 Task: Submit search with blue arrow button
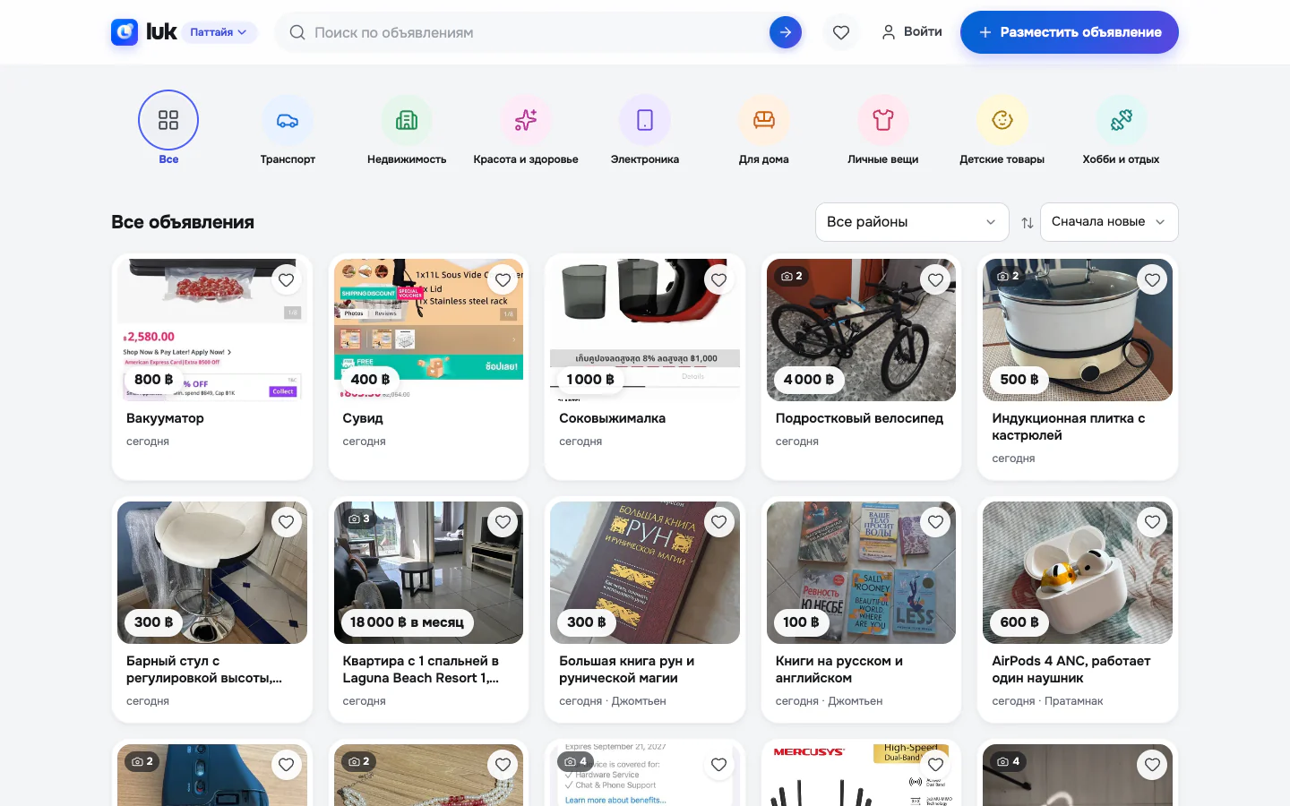[786, 32]
